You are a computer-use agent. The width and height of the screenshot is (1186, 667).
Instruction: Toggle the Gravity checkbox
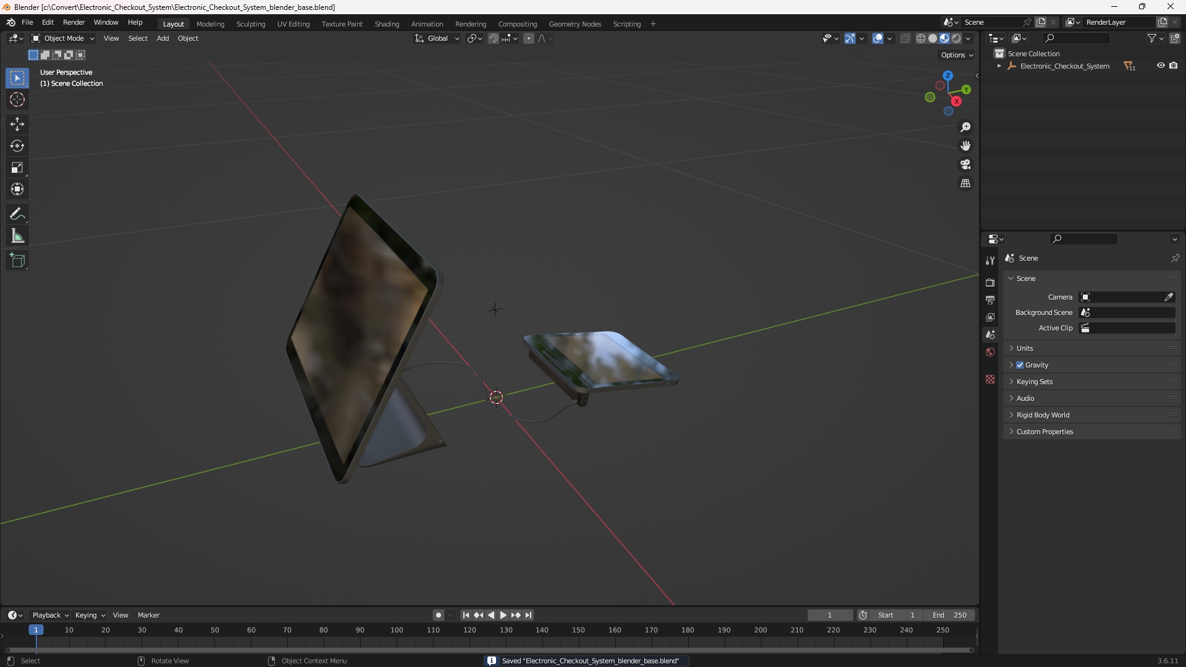[1020, 365]
